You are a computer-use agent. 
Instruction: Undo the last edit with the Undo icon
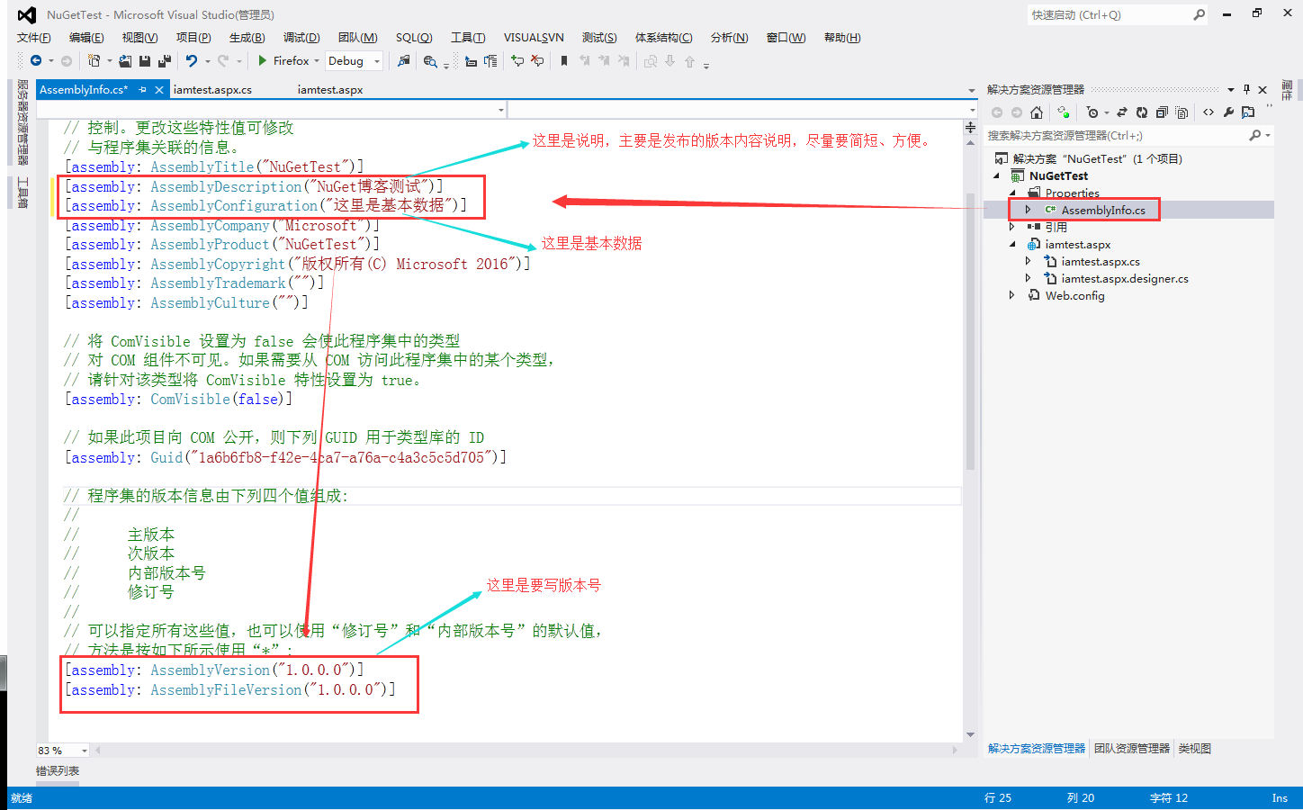point(192,61)
